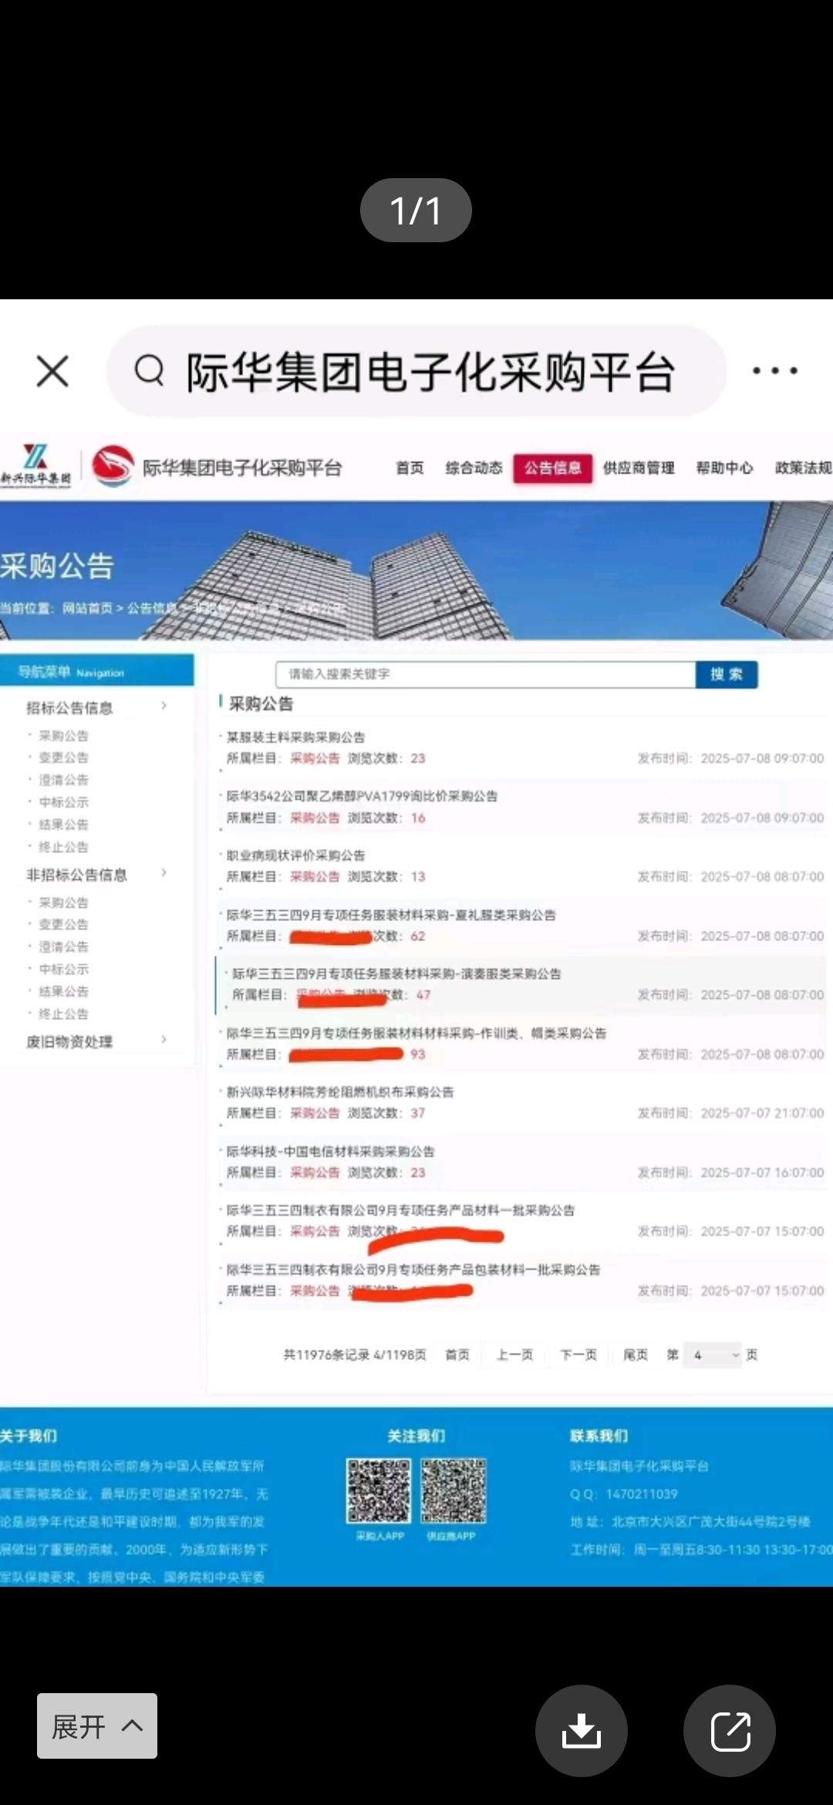Share the image via share icon

click(x=730, y=1730)
